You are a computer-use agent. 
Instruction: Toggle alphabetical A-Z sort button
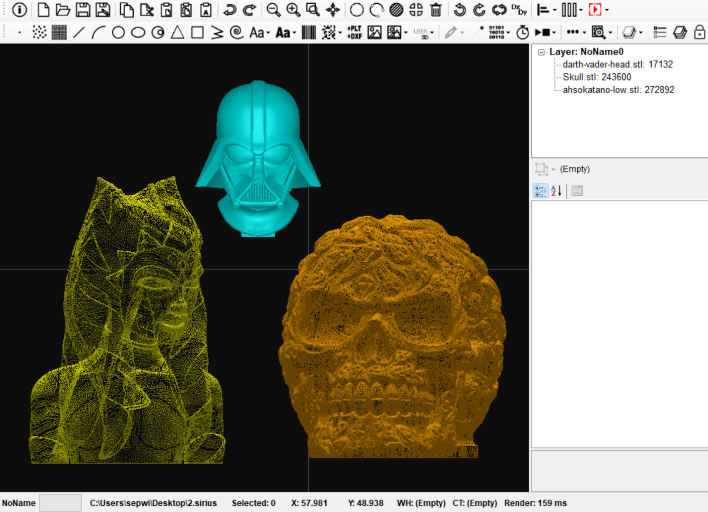[x=556, y=191]
